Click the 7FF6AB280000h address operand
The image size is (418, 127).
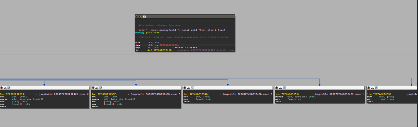click(169, 45)
